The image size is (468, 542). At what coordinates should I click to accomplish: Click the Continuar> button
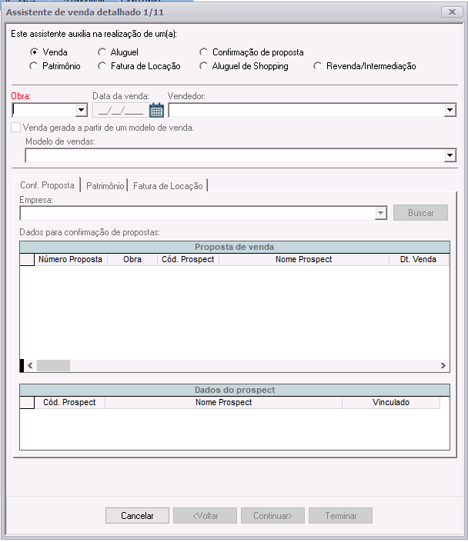click(x=272, y=515)
